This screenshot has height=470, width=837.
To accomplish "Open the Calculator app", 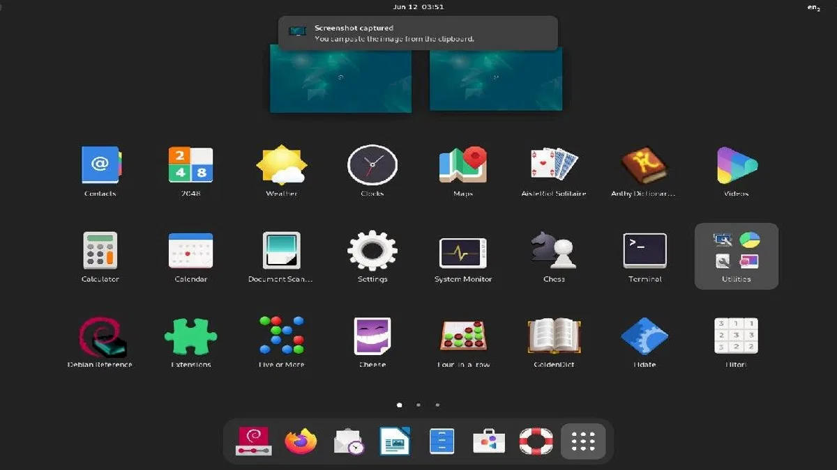I will [x=100, y=256].
